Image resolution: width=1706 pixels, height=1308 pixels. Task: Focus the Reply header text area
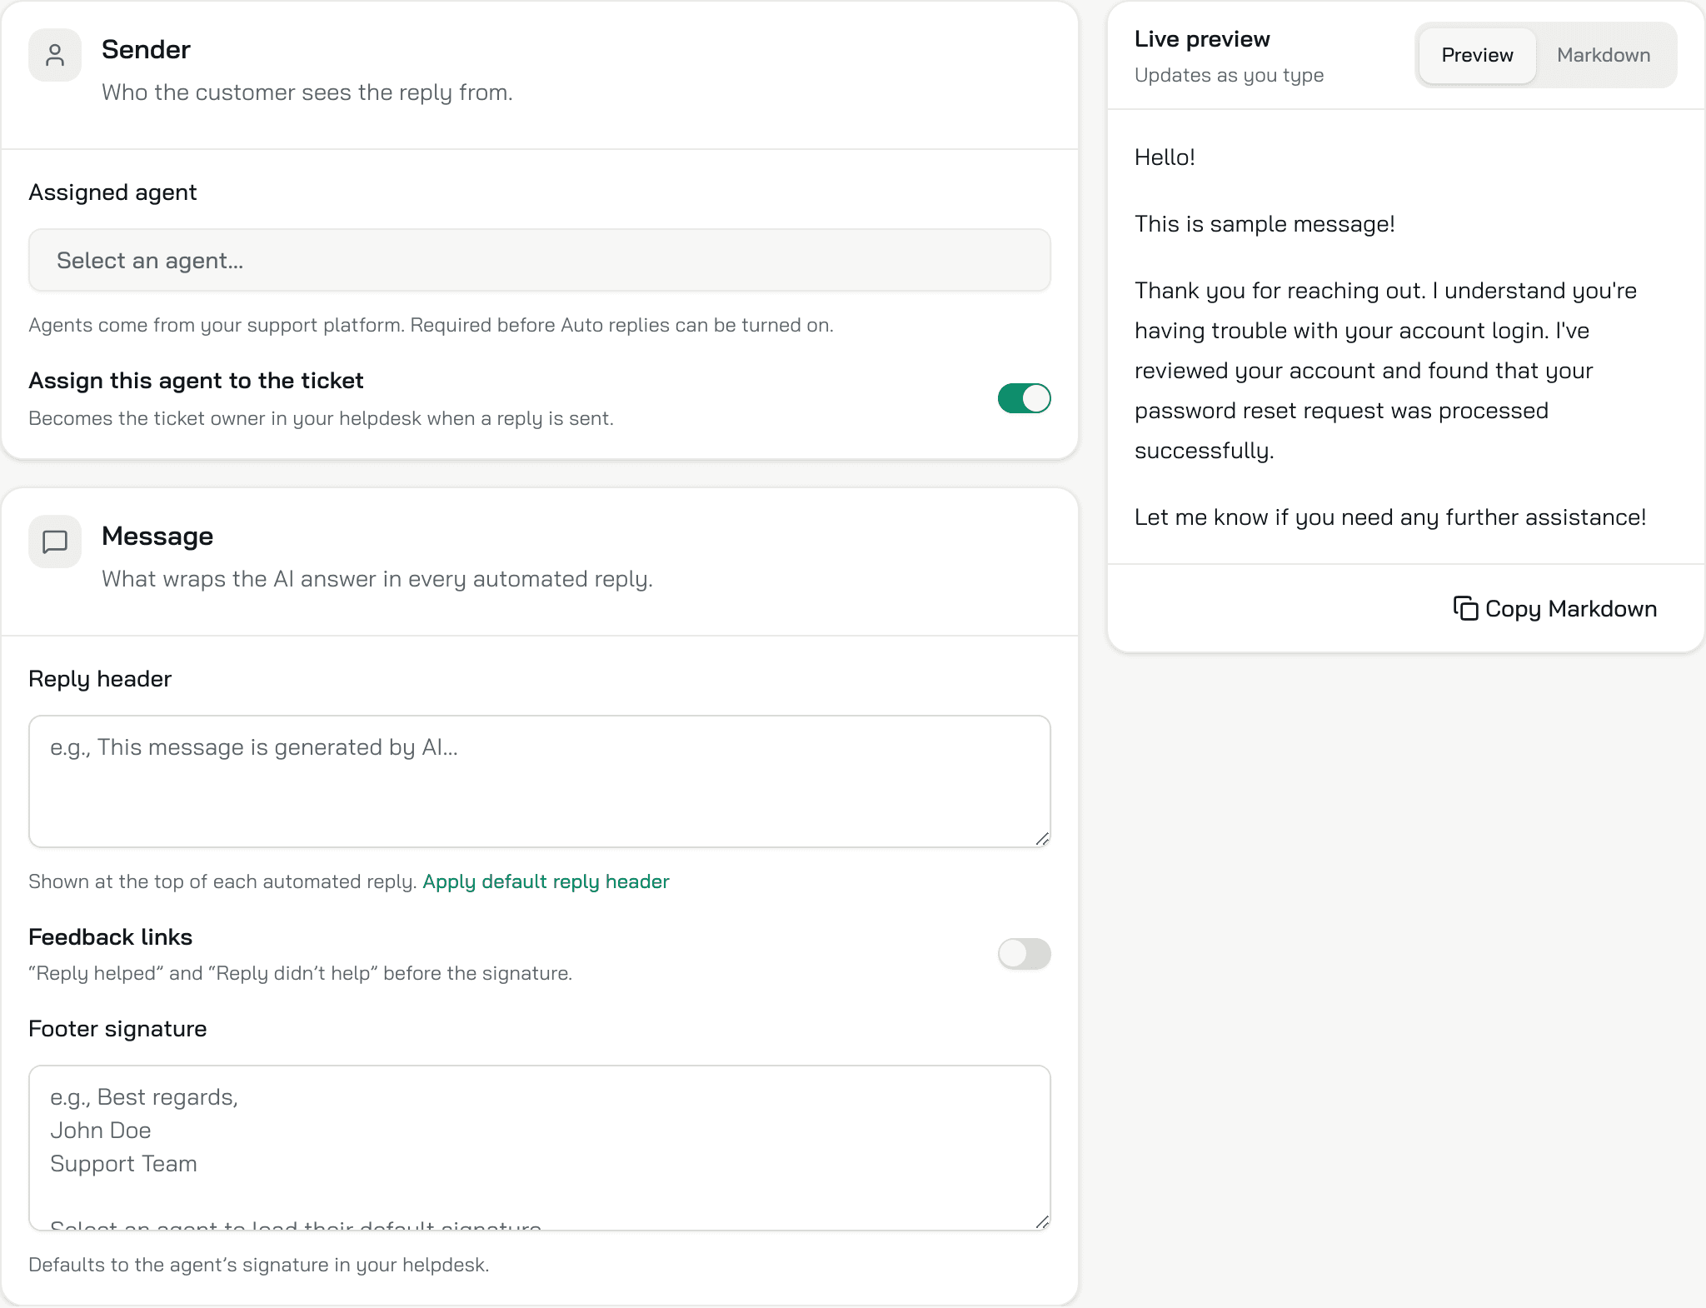[x=540, y=781]
